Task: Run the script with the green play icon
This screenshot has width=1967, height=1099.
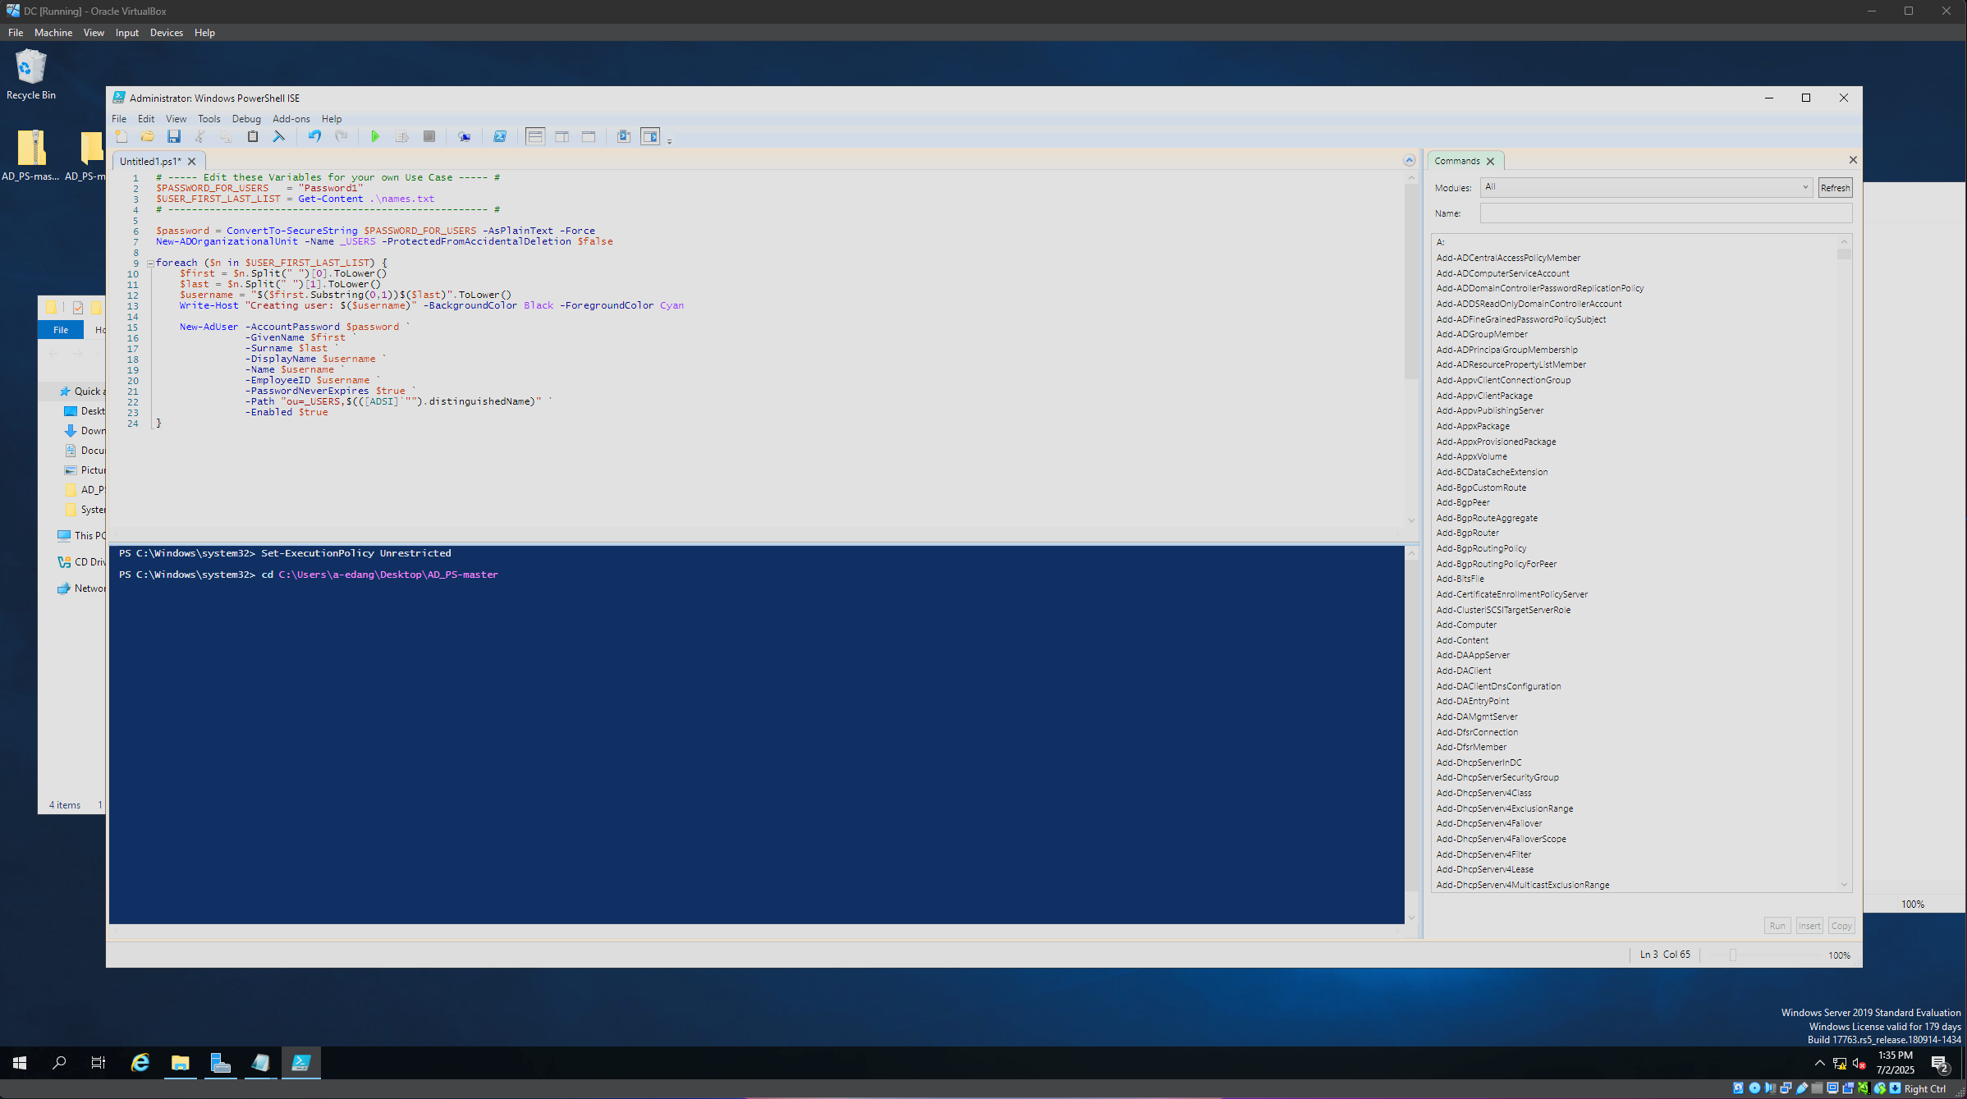Action: (x=375, y=136)
